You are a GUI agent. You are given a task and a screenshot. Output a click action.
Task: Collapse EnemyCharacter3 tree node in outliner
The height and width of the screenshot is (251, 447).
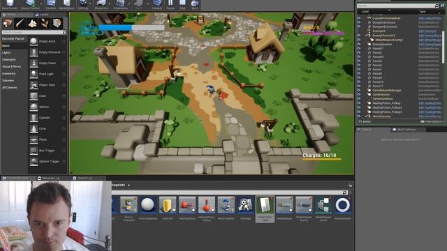366,36
